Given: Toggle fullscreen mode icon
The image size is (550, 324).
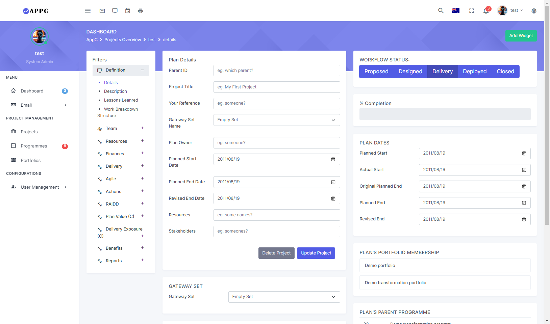Looking at the screenshot, I should [x=472, y=11].
